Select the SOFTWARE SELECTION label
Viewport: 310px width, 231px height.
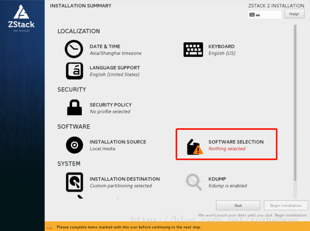click(x=236, y=142)
